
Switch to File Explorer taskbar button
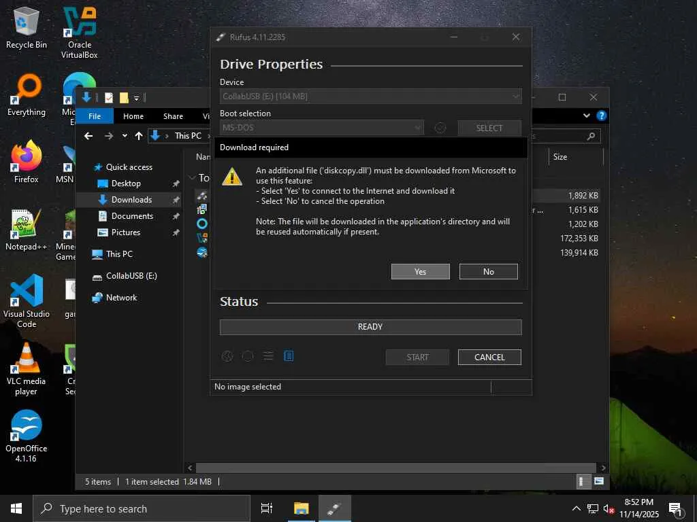301,508
